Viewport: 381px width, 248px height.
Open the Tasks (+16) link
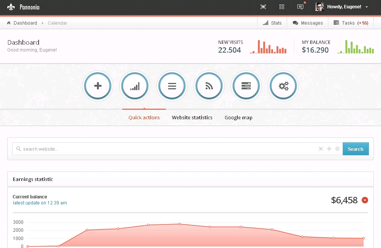[351, 23]
